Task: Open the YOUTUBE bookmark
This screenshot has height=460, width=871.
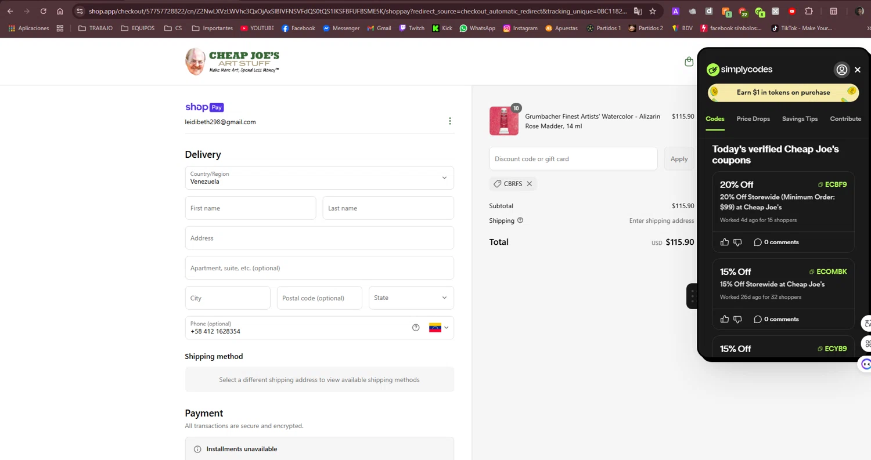Action: (257, 28)
